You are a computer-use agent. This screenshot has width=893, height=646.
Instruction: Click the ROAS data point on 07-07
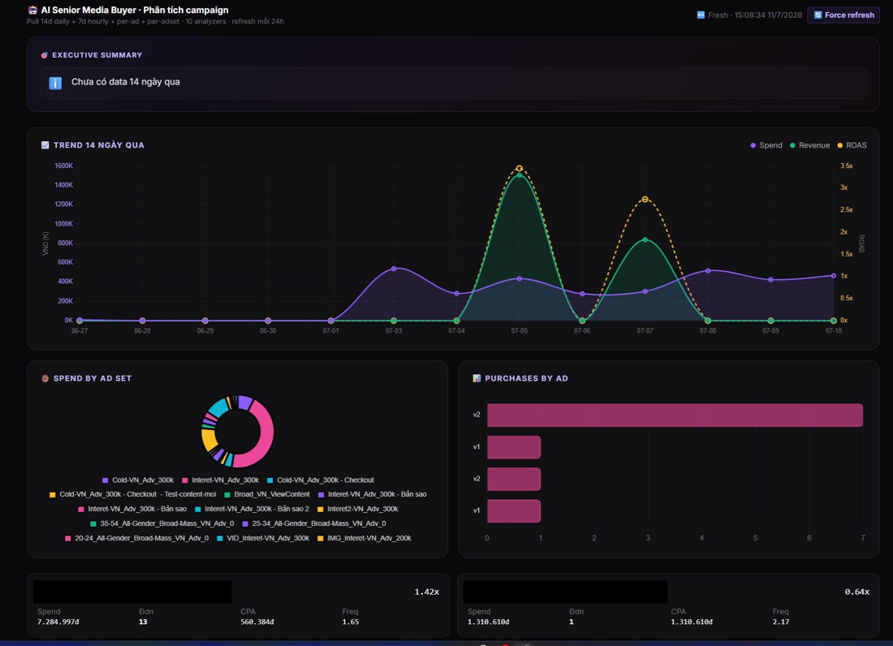(645, 199)
